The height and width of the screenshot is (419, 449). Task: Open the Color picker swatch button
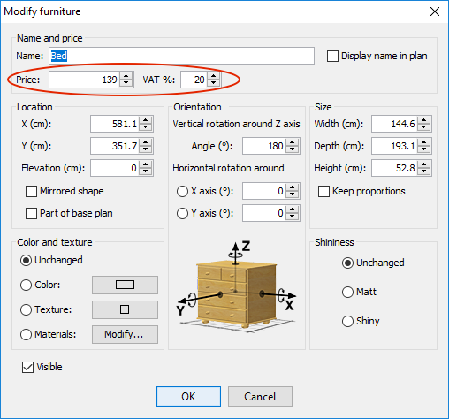tap(125, 285)
